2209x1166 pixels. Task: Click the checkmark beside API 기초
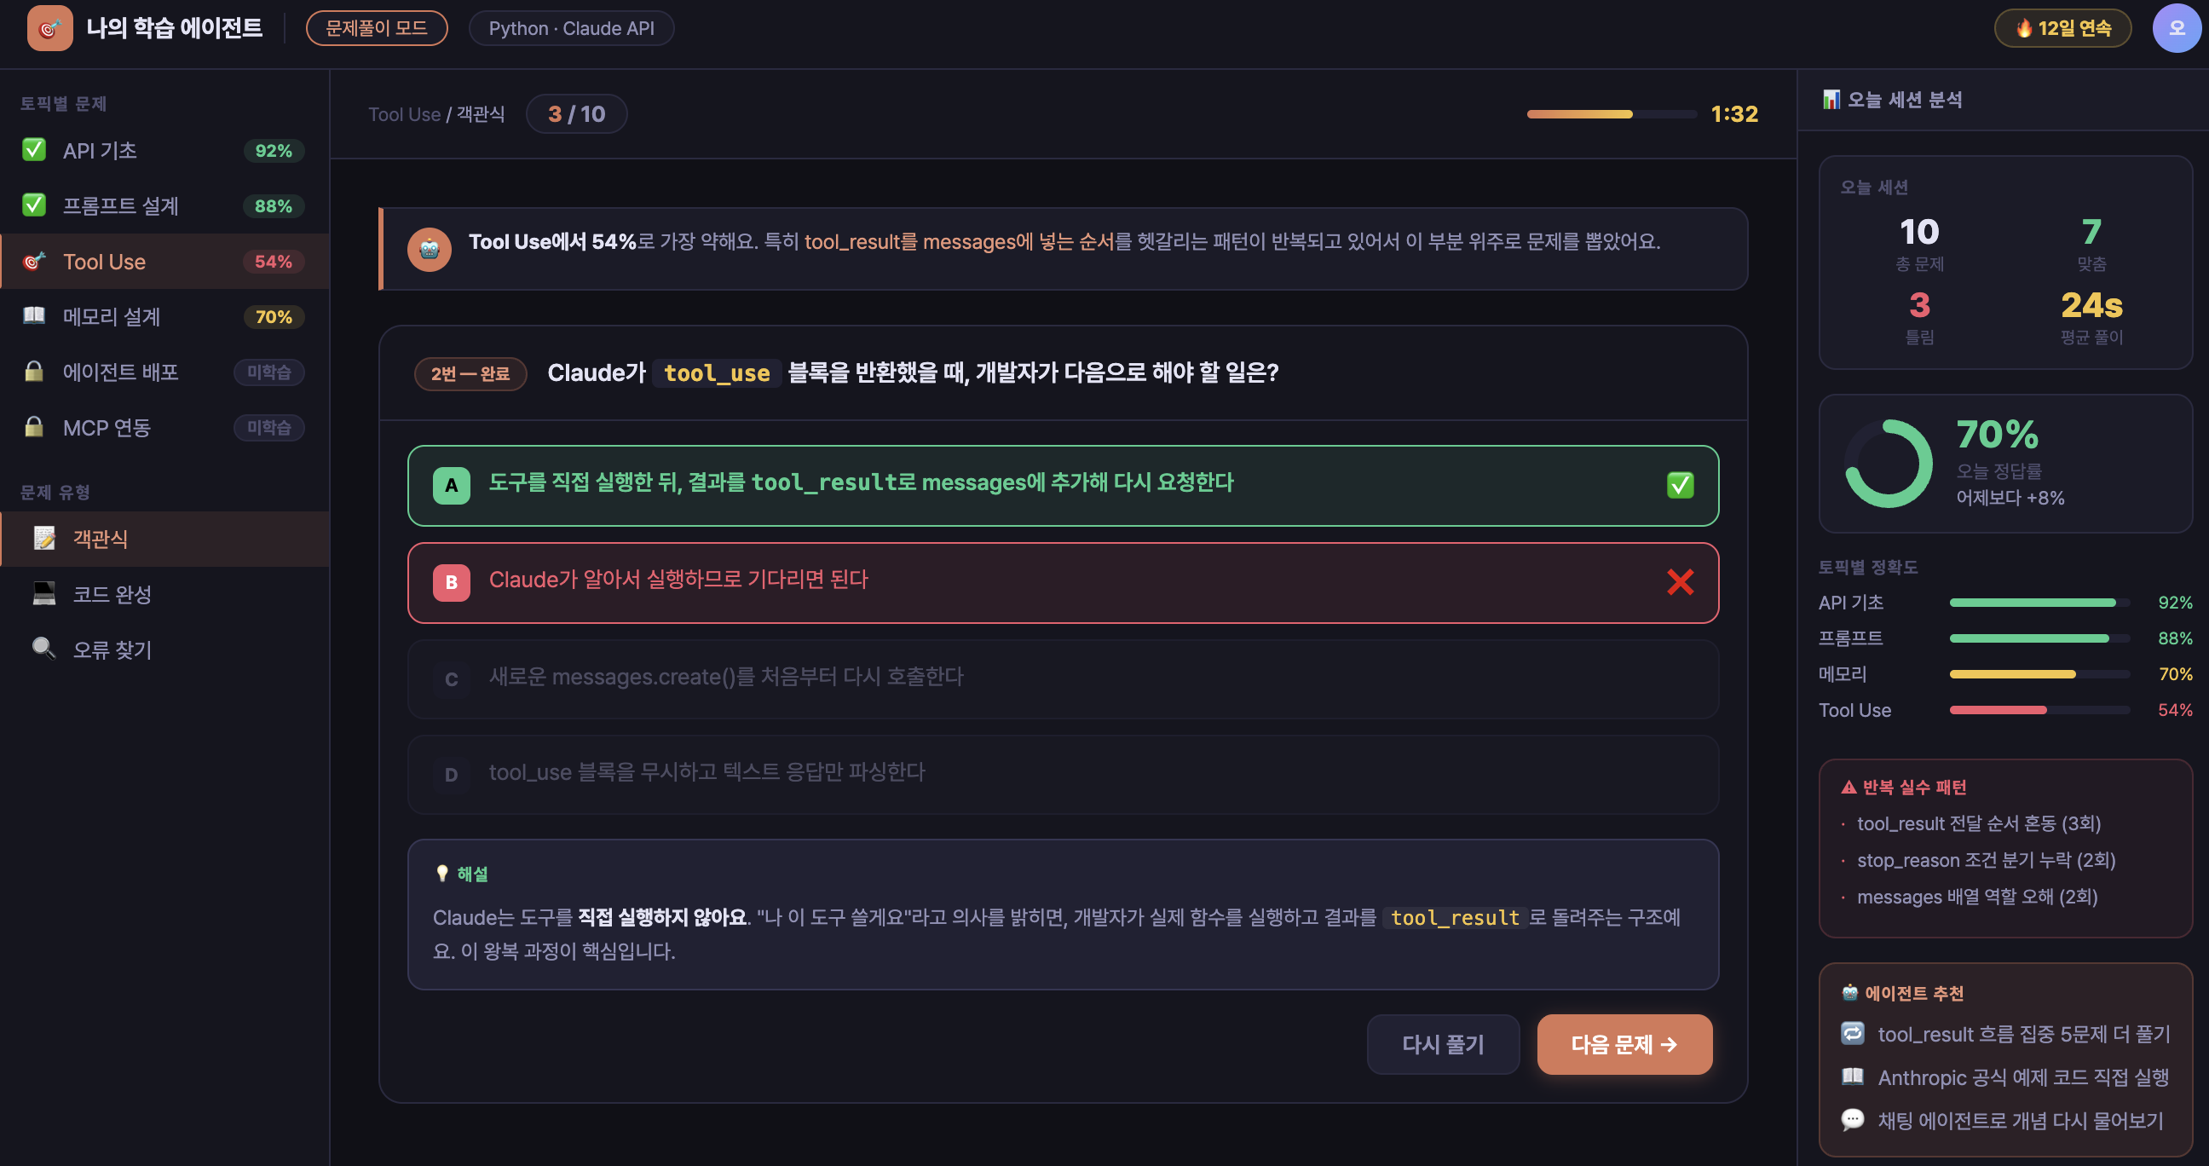coord(34,149)
